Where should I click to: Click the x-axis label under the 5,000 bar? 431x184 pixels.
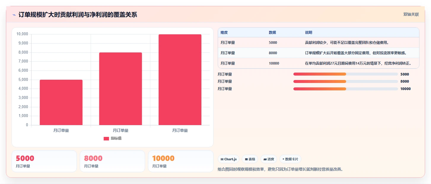coord(61,130)
